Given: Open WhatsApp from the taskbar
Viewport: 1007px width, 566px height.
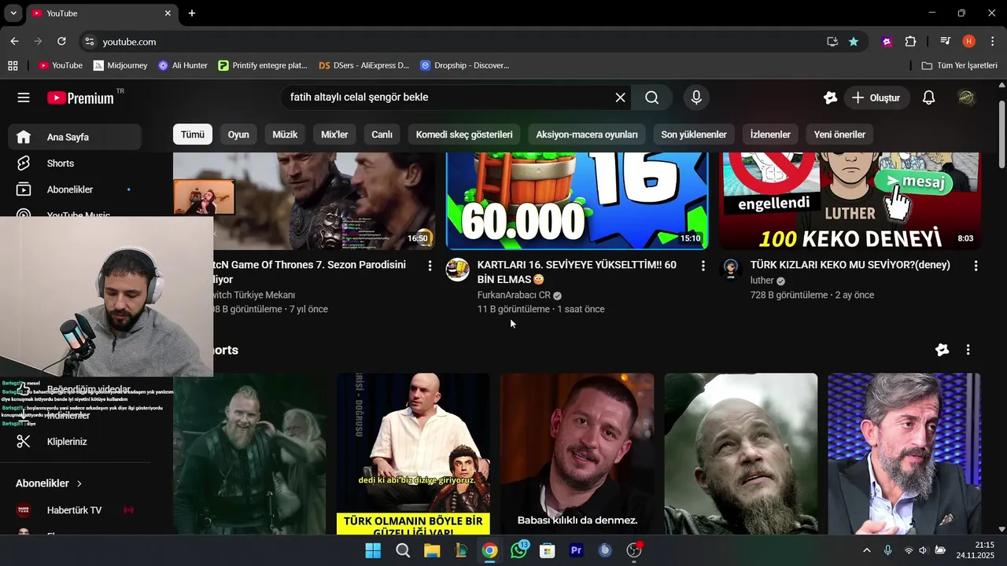Looking at the screenshot, I should (519, 550).
